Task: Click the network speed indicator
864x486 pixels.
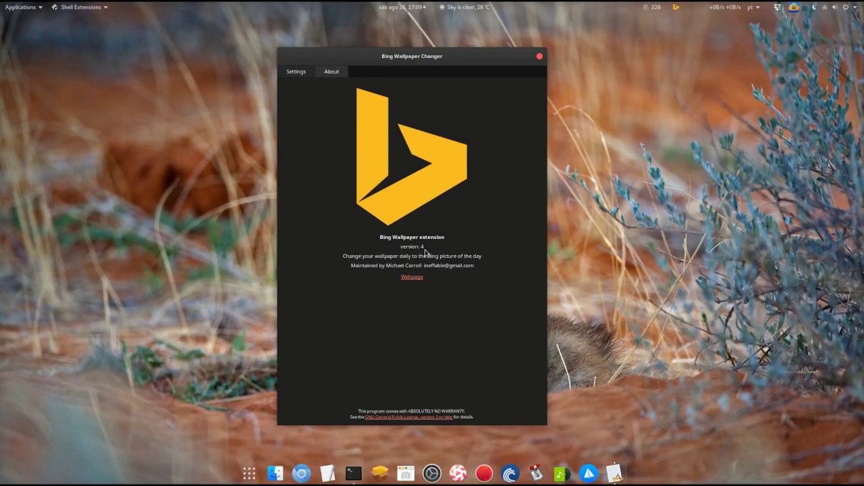Action: 725,7
